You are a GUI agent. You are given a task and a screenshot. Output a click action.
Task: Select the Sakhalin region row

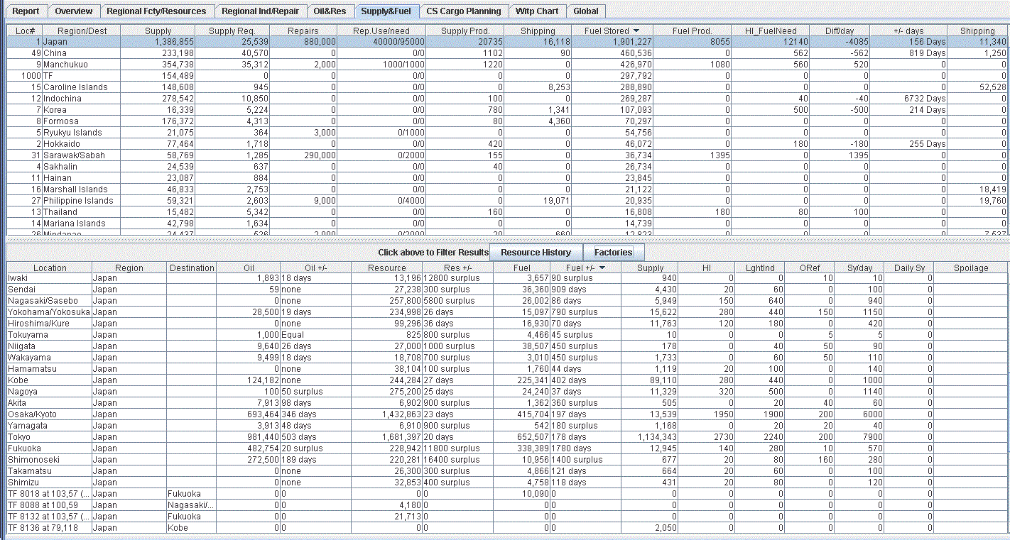pos(507,167)
